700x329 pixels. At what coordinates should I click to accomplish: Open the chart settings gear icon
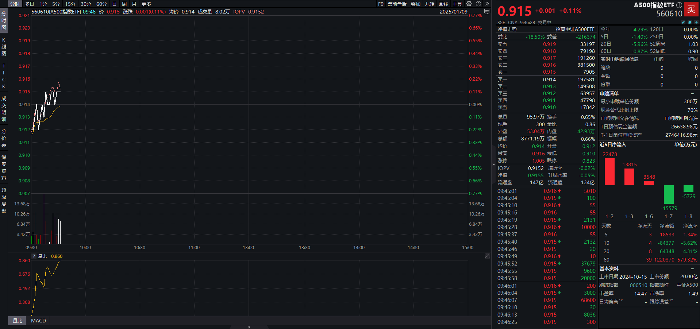point(469,4)
